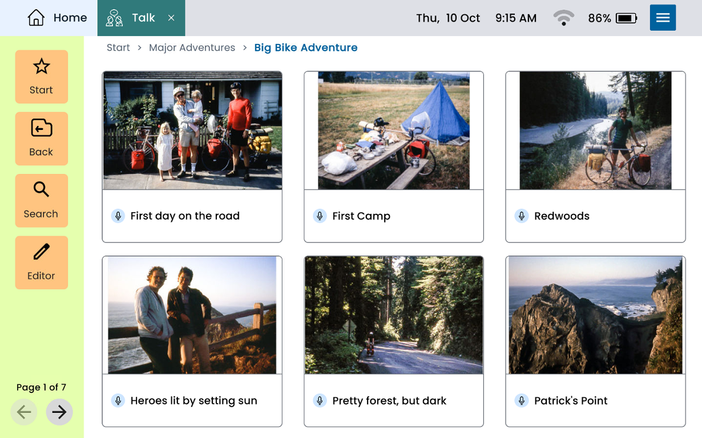Open the Editor pencil icon
The height and width of the screenshot is (438, 702).
pos(41,252)
